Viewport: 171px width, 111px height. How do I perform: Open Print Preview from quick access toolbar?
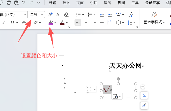(x=16, y=3)
